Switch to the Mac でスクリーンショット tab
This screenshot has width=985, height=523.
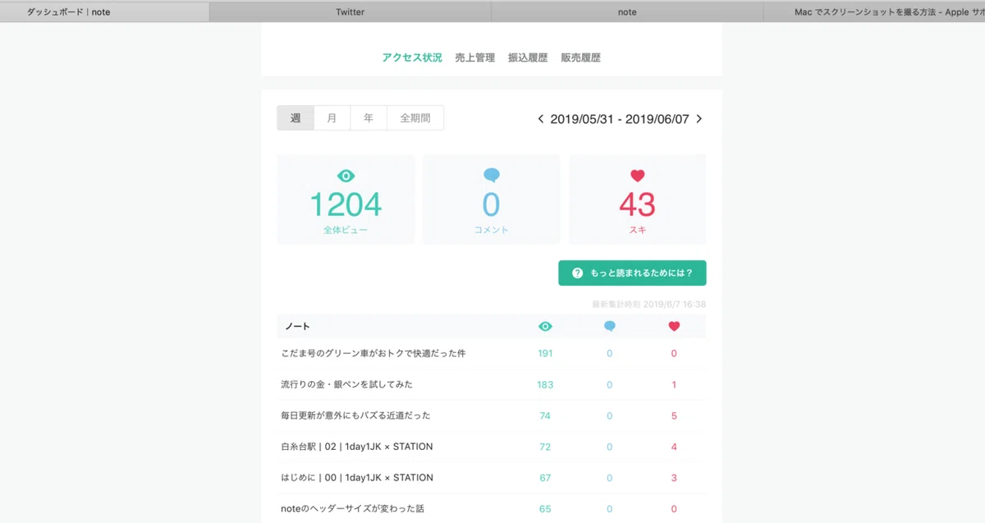pos(874,12)
